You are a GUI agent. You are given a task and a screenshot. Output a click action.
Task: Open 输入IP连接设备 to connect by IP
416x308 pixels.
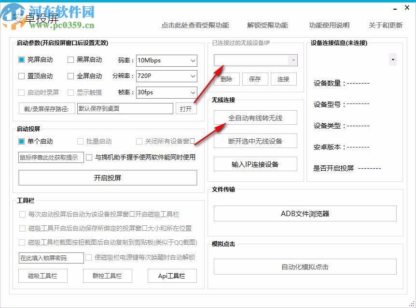[255, 164]
